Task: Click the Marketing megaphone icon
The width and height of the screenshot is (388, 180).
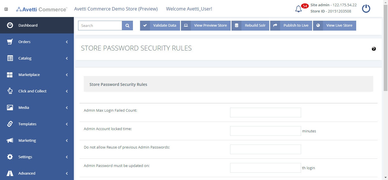Action: [10, 140]
